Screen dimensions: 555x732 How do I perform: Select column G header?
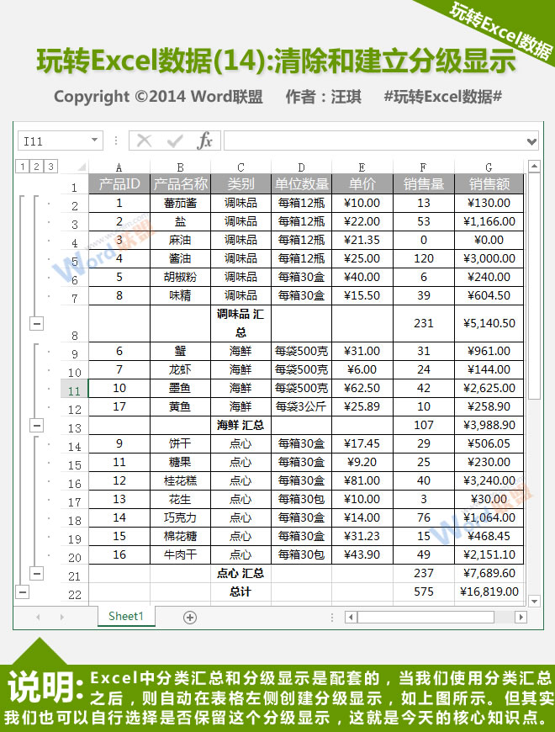pyautogui.click(x=489, y=167)
